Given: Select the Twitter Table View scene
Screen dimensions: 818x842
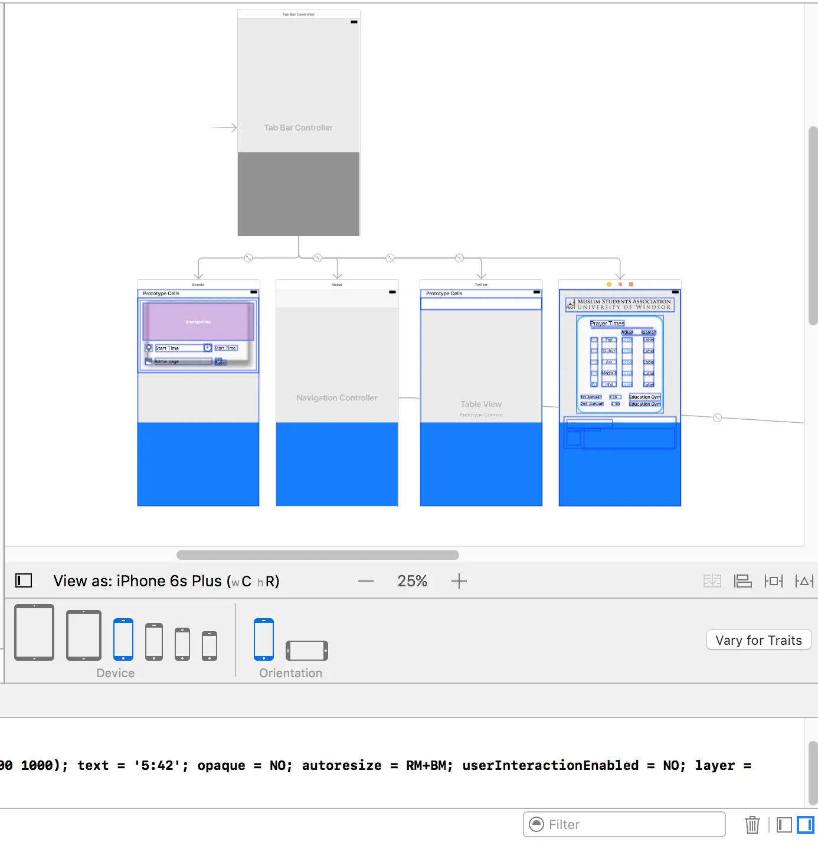Looking at the screenshot, I should click(481, 393).
